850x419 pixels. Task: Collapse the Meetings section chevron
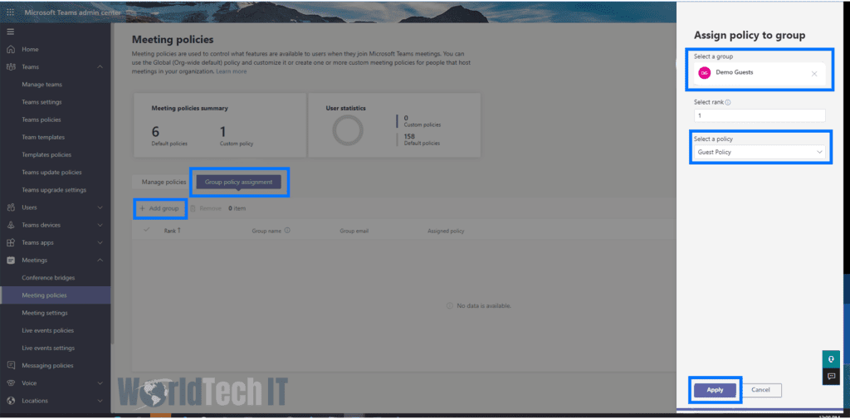click(x=100, y=261)
